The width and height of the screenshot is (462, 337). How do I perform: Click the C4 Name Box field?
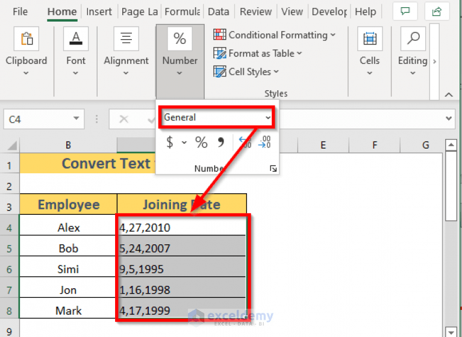38,119
